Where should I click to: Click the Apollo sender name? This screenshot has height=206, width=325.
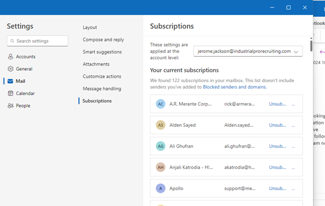point(177,188)
